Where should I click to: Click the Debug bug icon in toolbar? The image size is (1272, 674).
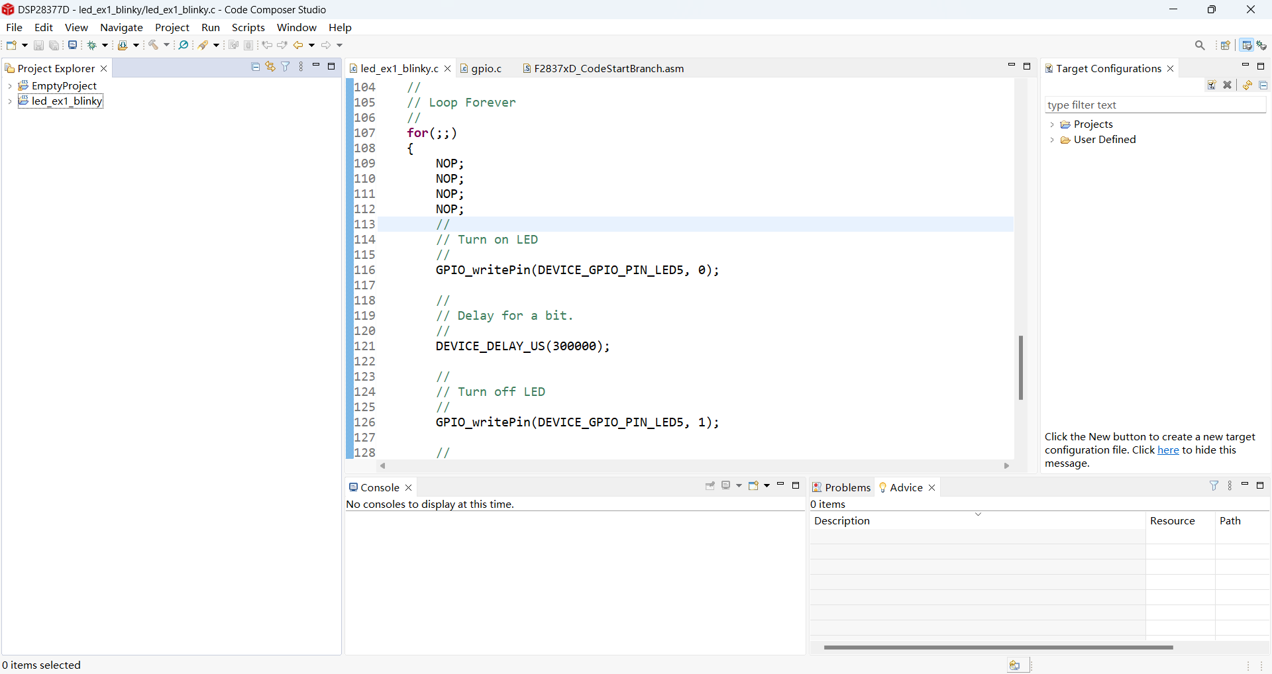(92, 45)
